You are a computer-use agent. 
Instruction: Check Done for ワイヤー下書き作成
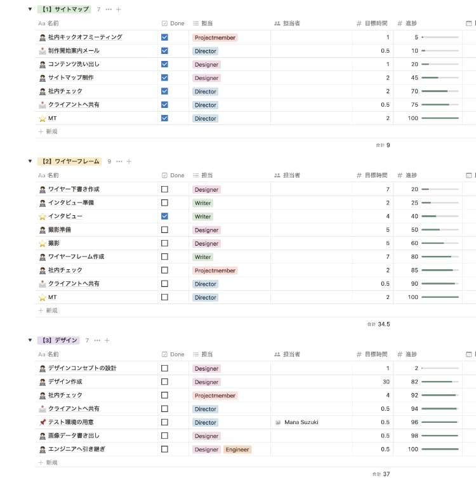[x=164, y=189]
